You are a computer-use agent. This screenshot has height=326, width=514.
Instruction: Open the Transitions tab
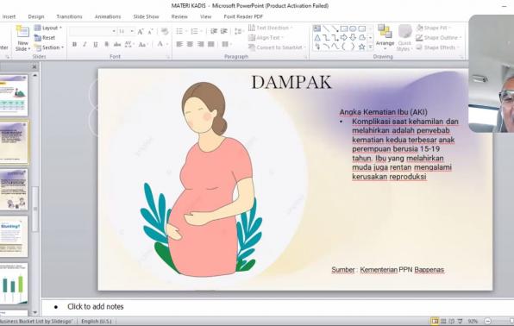[x=69, y=16]
